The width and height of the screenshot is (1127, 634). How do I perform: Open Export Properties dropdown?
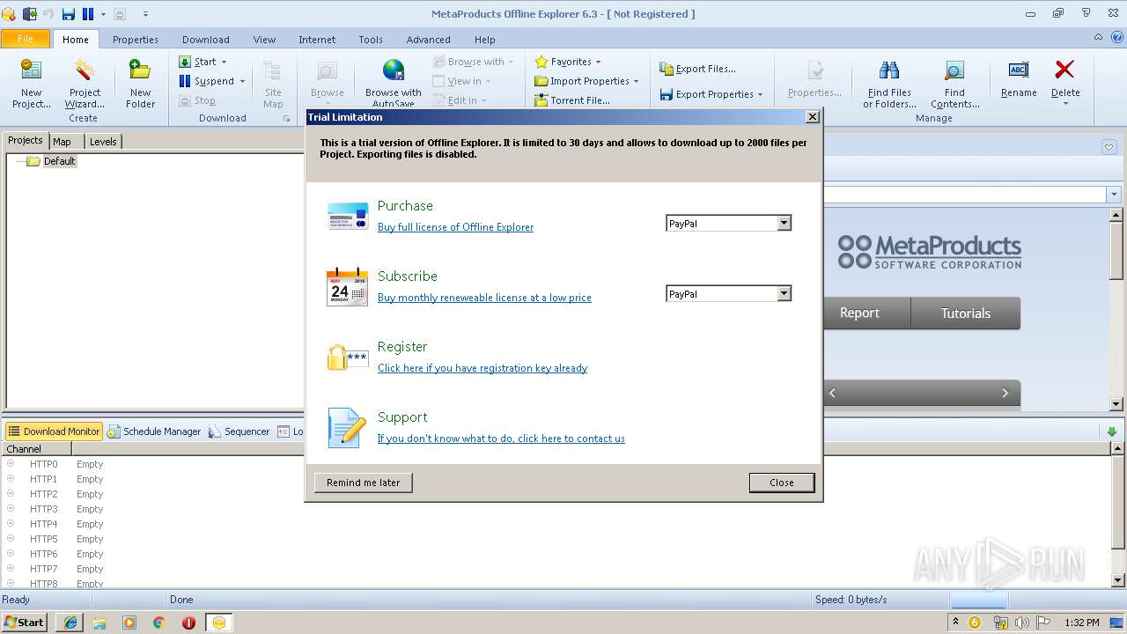coord(711,94)
